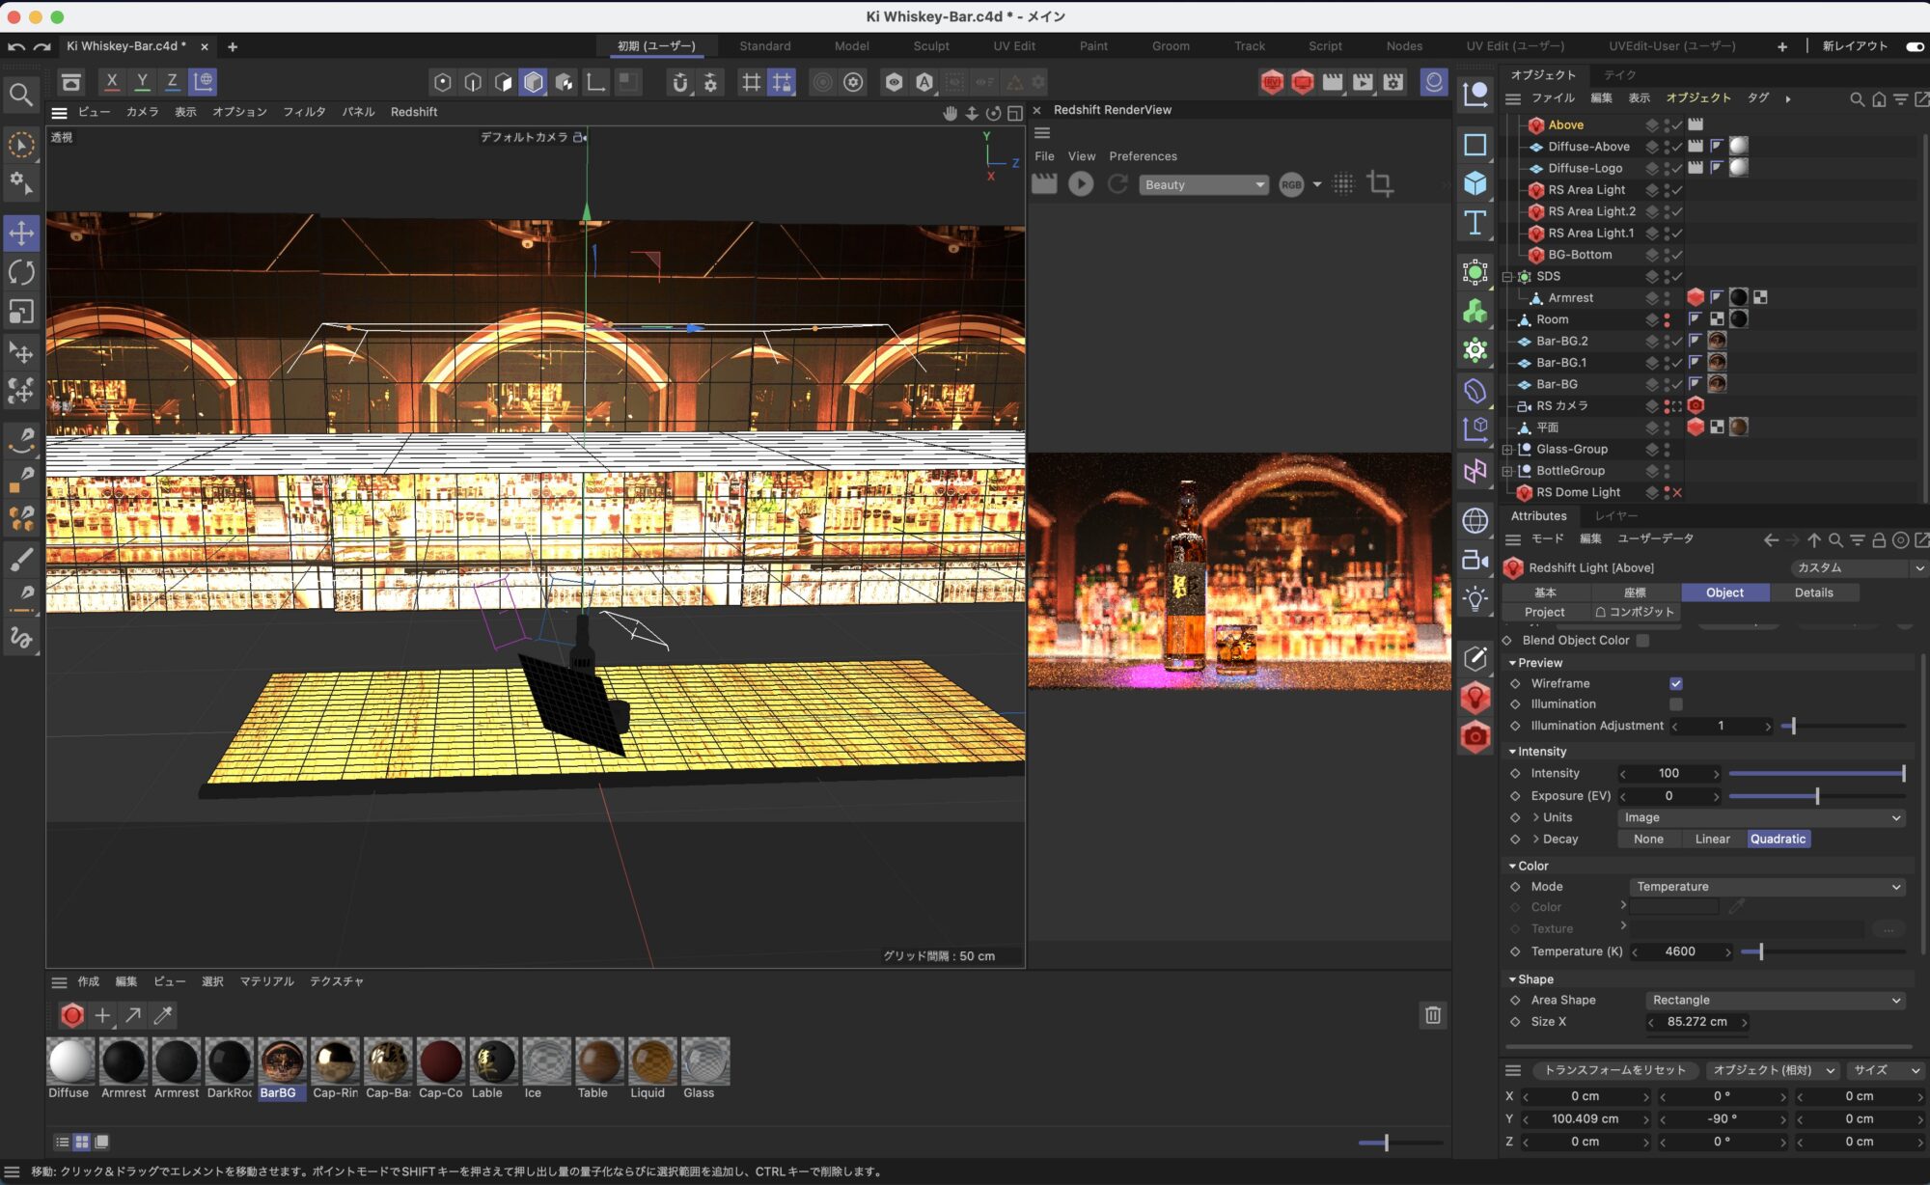Select the Rotate tool in left toolbar
This screenshot has width=1930, height=1185.
(x=21, y=272)
